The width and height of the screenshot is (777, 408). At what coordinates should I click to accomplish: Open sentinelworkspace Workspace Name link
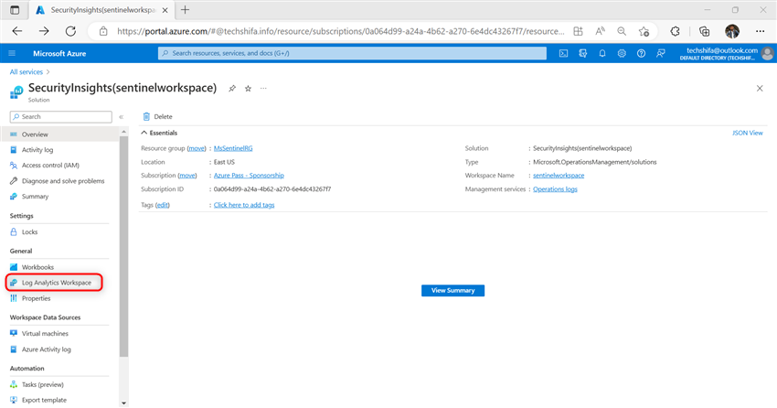click(x=559, y=176)
